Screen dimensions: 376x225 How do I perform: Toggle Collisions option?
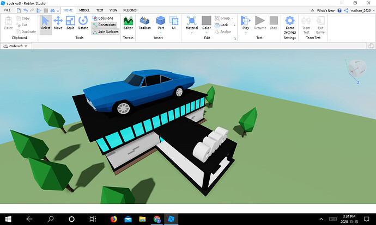(x=103, y=18)
